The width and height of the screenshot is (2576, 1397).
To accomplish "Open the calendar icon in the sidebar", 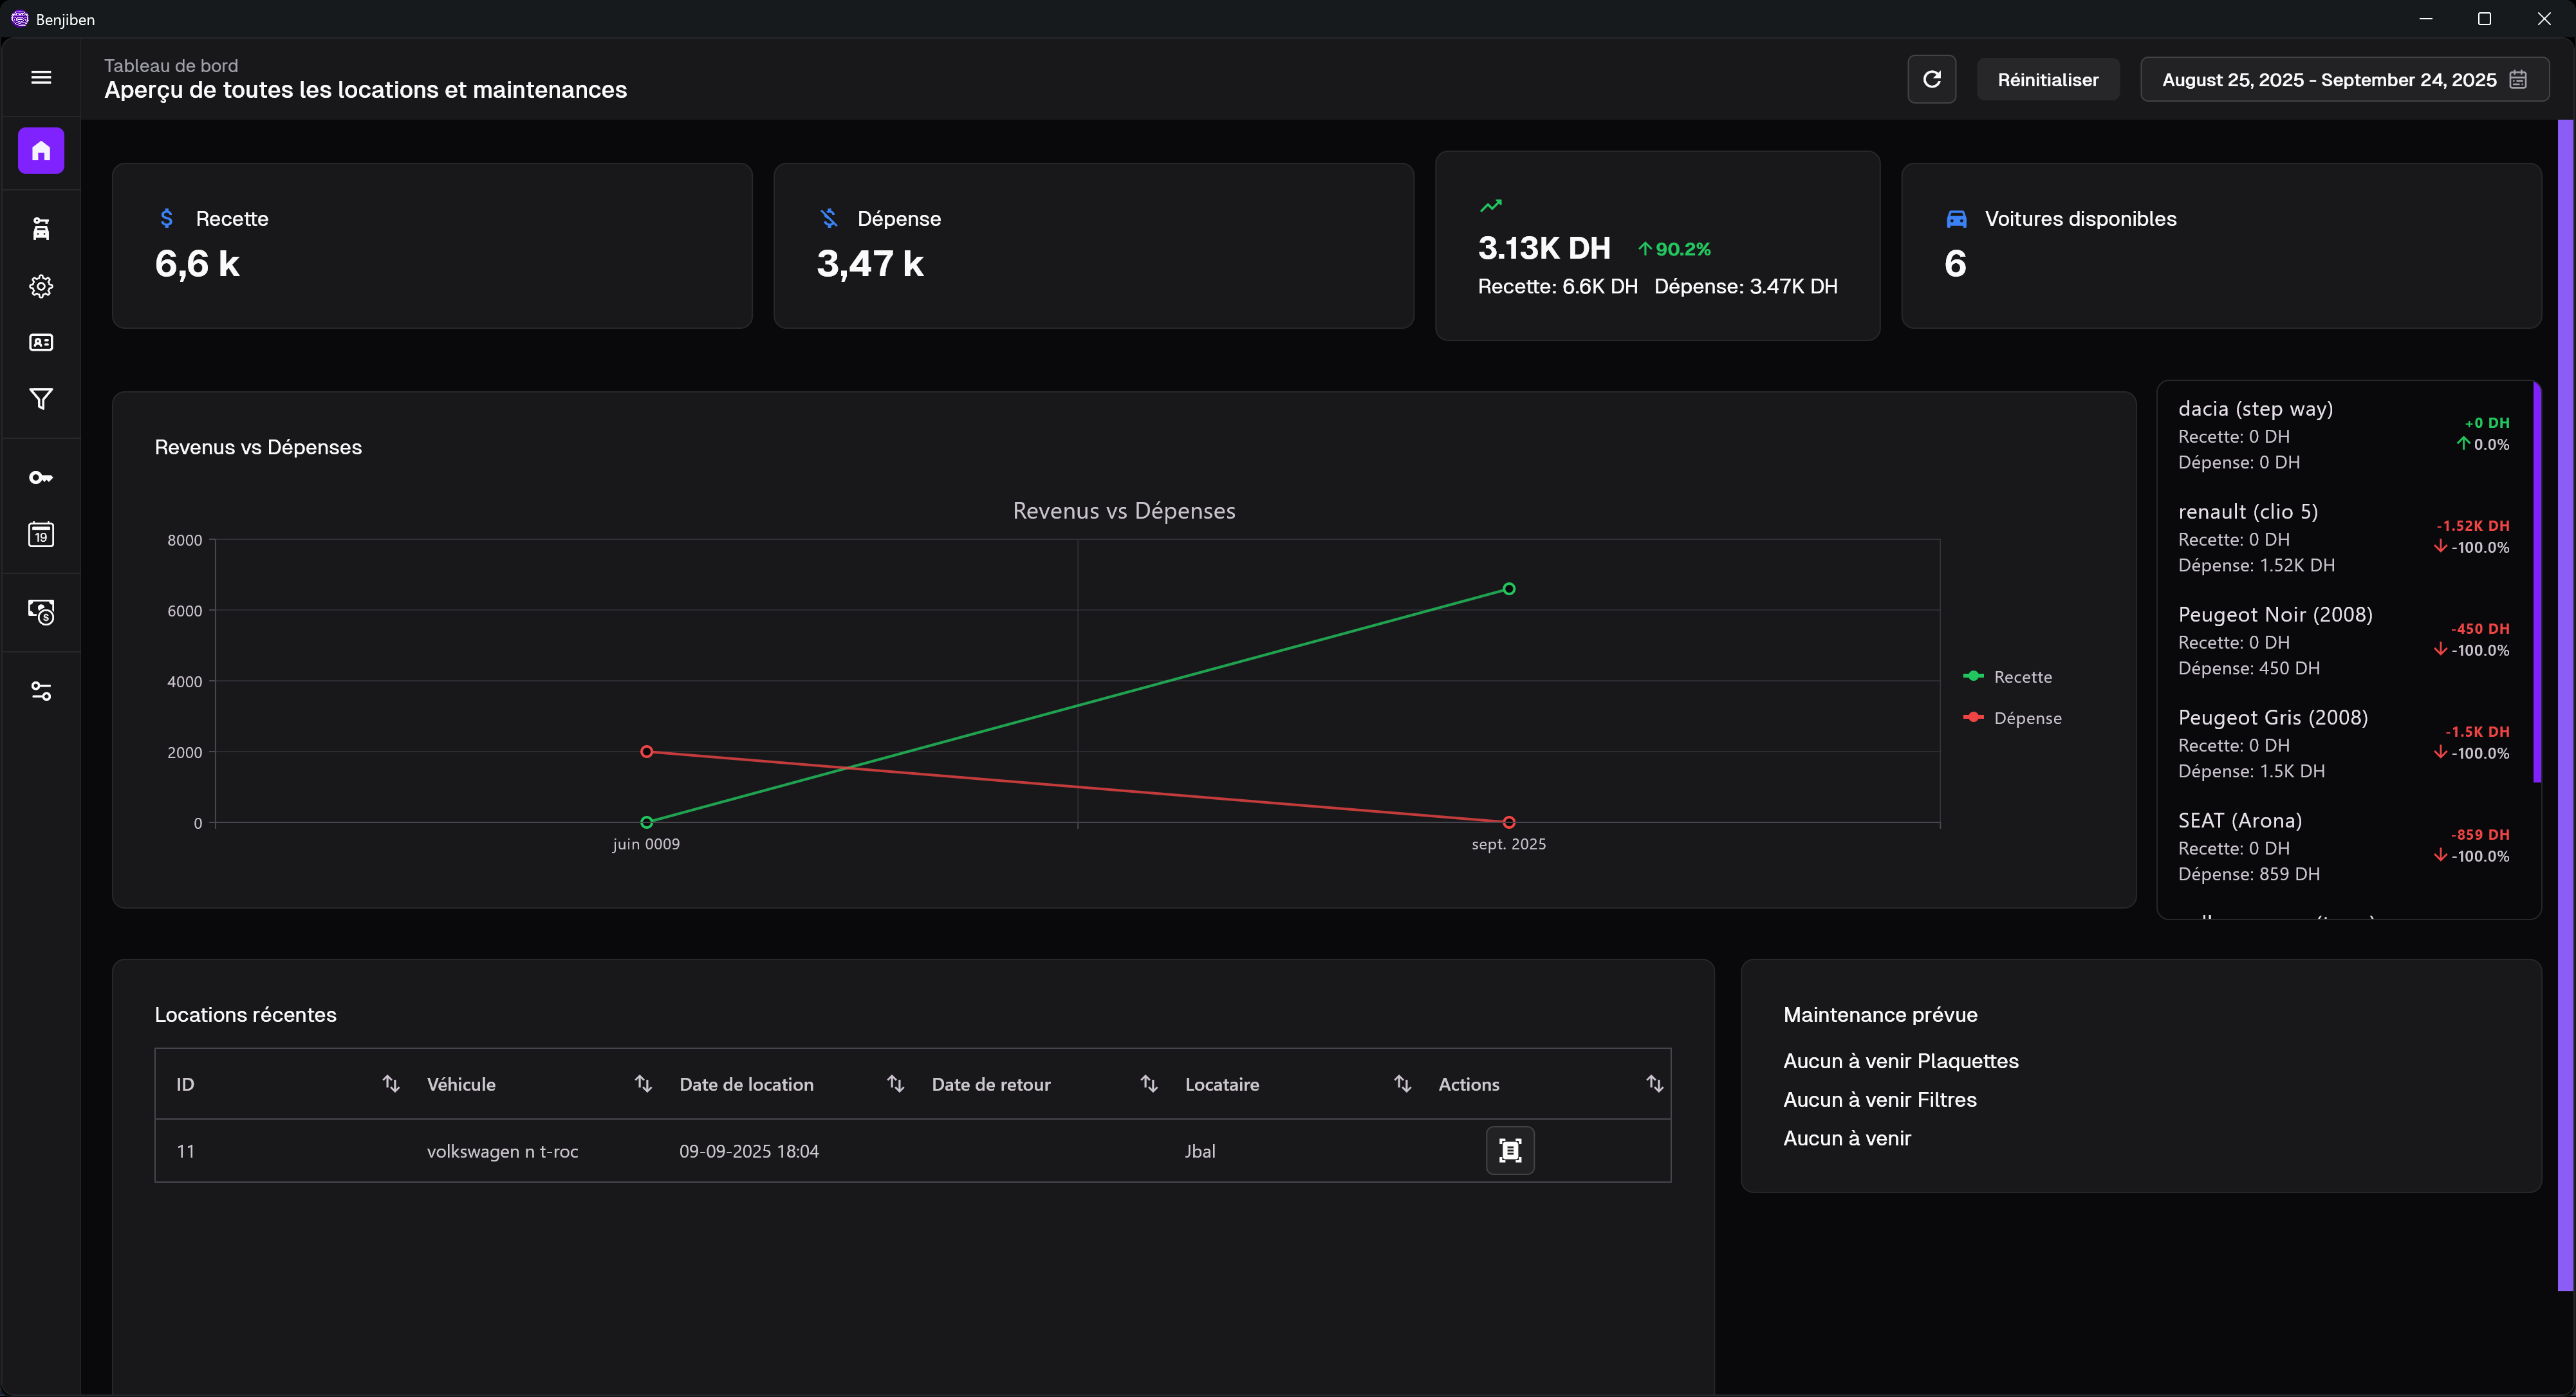I will [40, 534].
